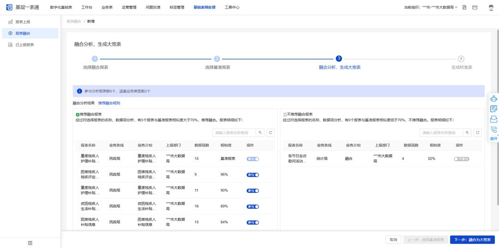499x248 pixels.
Task: Collapse sidebar using bottom menu icon
Action: (30, 243)
